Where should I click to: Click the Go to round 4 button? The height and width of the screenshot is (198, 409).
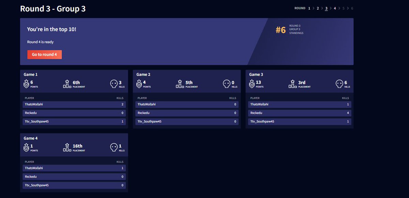pos(44,55)
